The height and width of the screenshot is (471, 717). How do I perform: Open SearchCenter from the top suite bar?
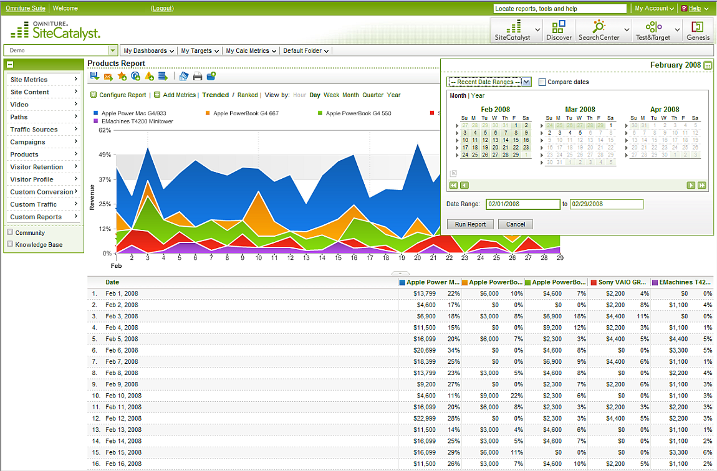tap(598, 30)
